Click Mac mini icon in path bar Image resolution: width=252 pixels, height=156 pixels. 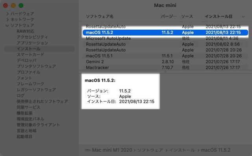tap(87, 150)
